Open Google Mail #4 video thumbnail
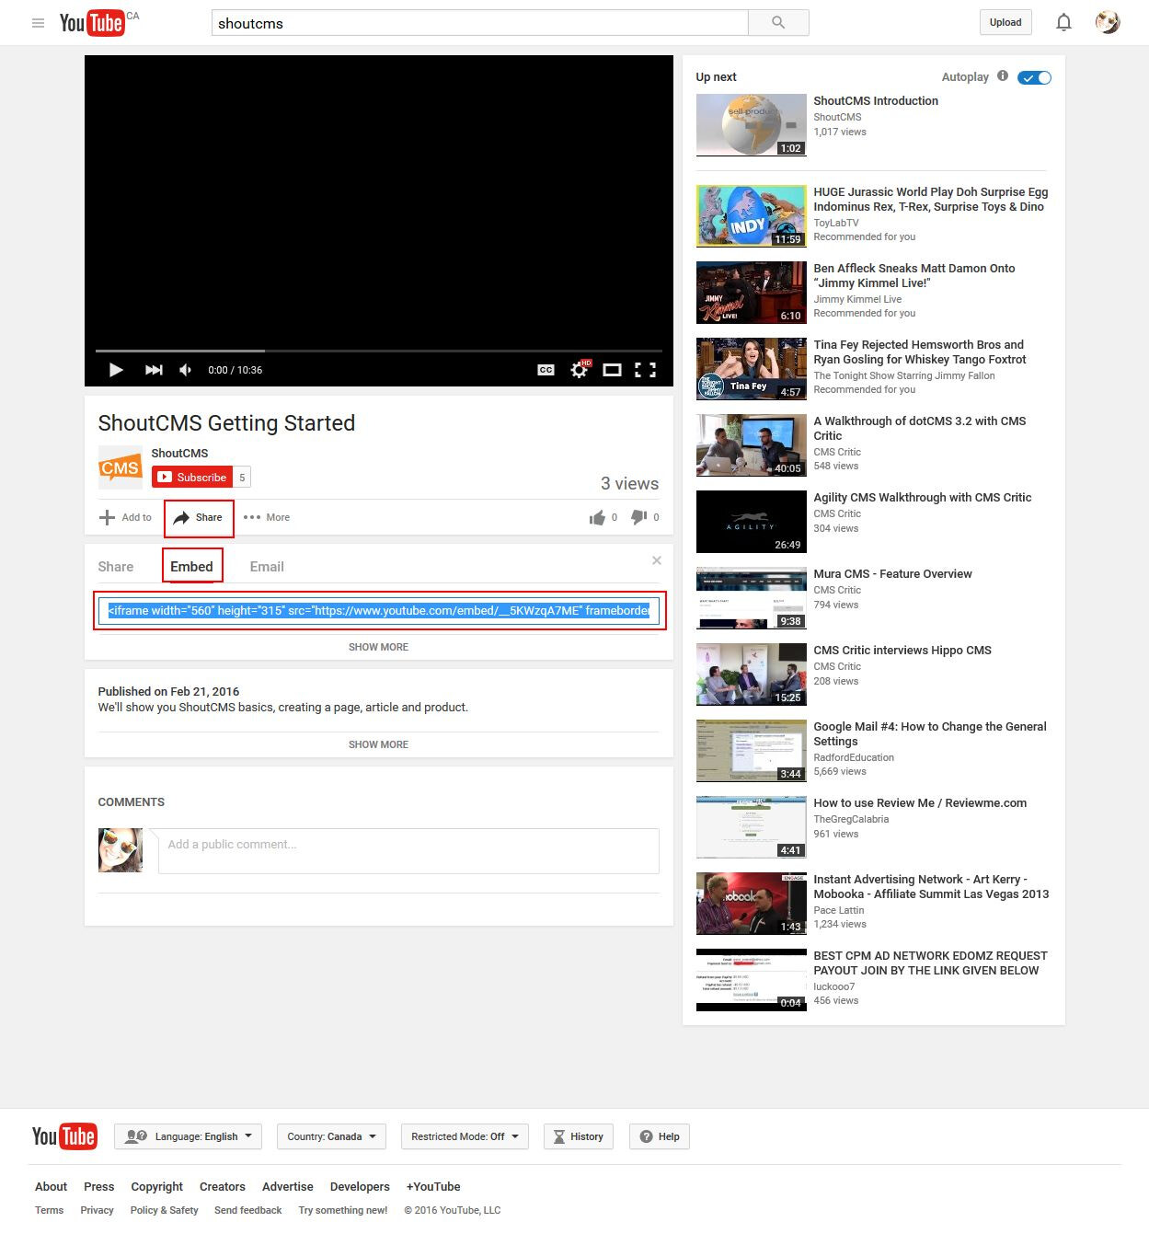 click(751, 750)
